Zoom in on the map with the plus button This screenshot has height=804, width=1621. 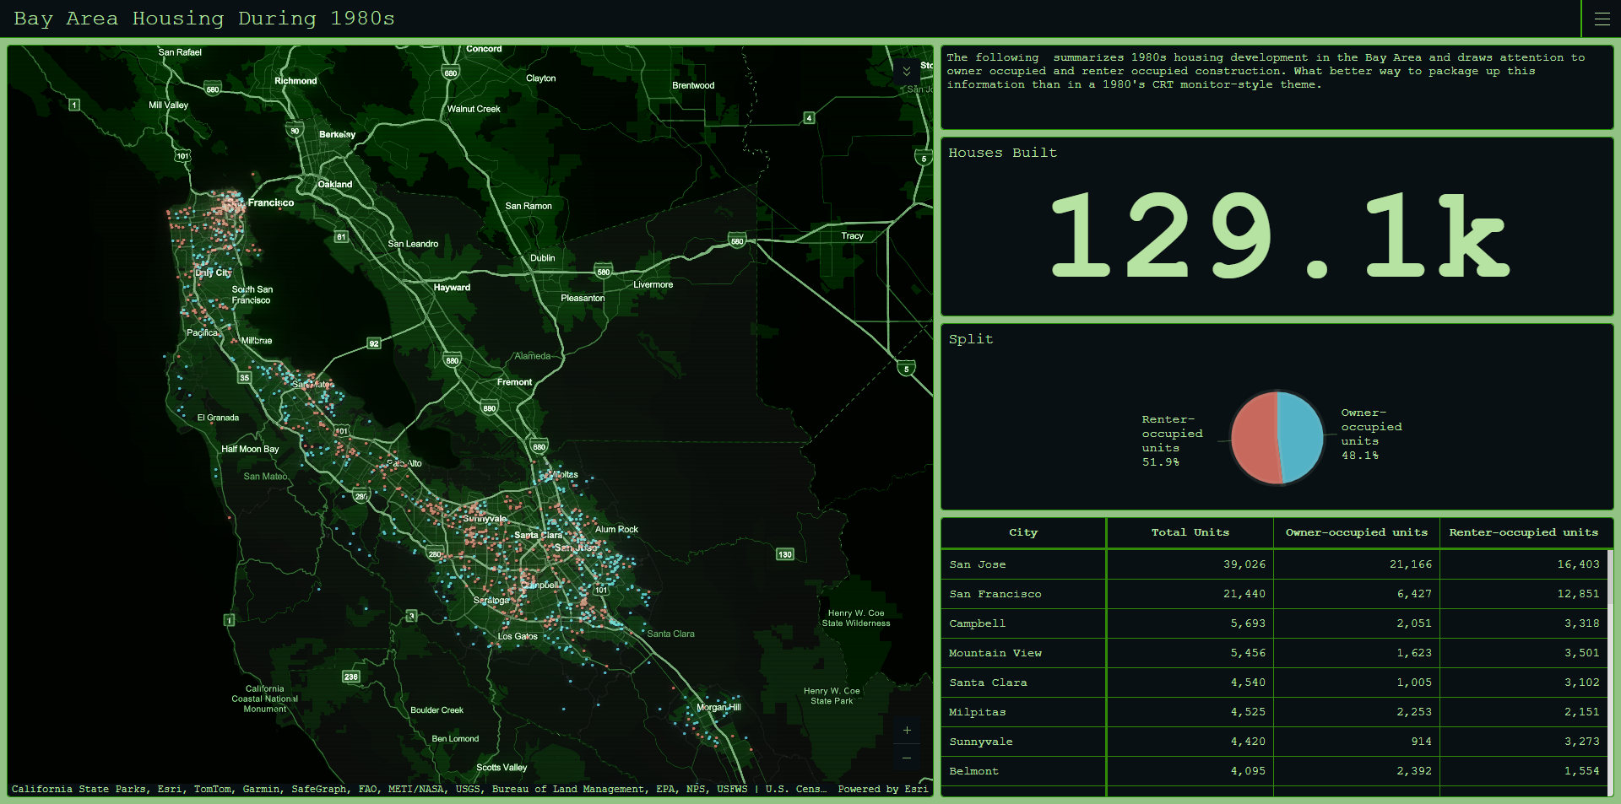tap(908, 731)
